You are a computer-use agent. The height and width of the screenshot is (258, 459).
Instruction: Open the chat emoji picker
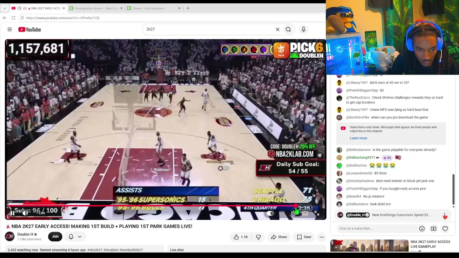(x=422, y=229)
